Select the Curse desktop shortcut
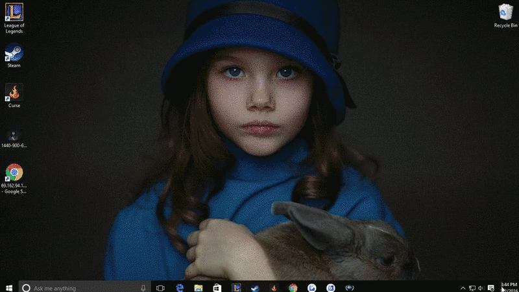This screenshot has height=292, width=519. click(x=14, y=95)
